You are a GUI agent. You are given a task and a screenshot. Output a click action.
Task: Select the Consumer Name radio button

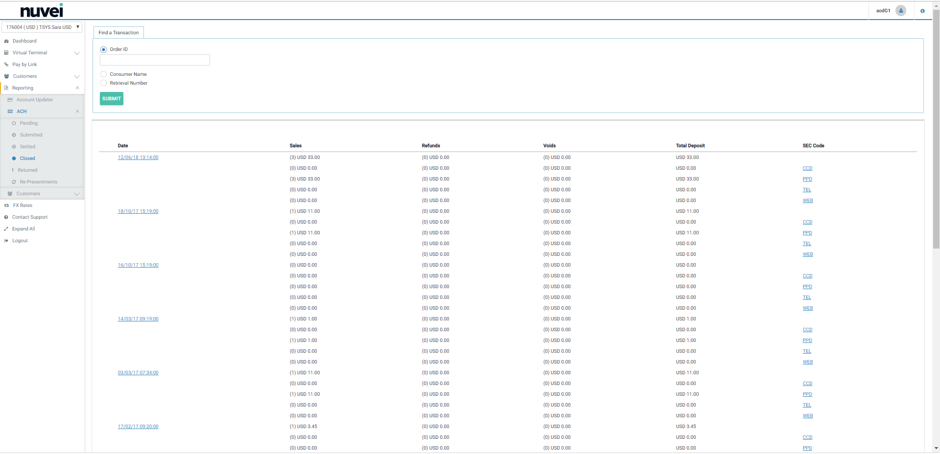coord(103,74)
